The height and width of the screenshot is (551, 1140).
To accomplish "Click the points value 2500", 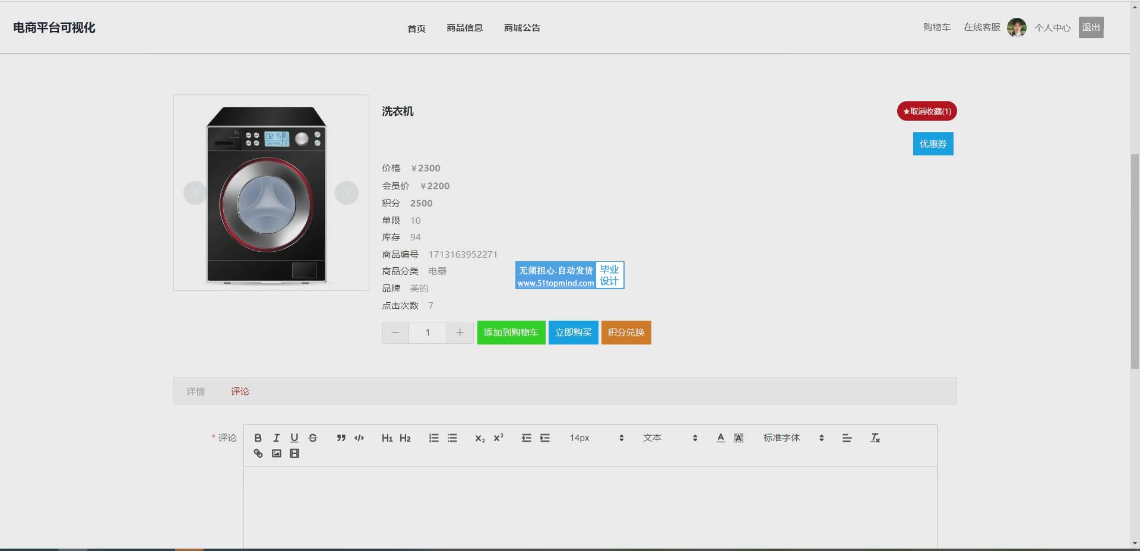I will click(422, 203).
